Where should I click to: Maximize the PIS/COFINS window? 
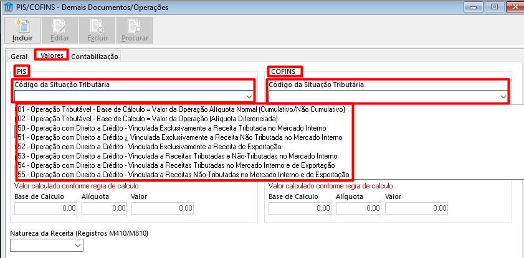pos(495,7)
